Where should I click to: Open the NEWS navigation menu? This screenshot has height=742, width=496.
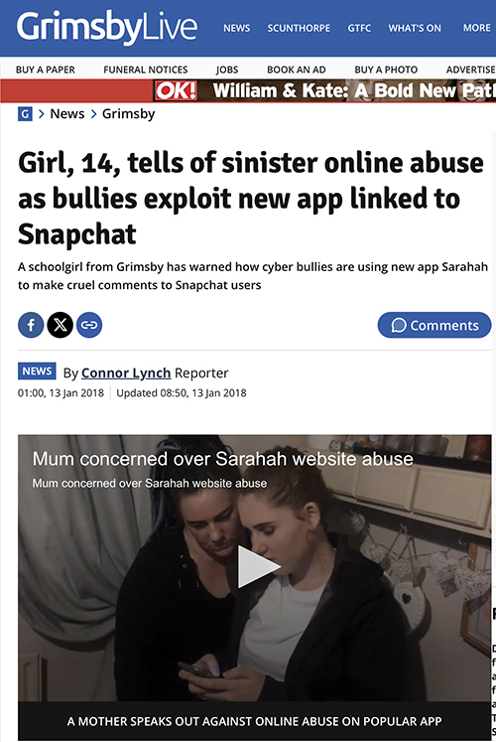(x=237, y=28)
